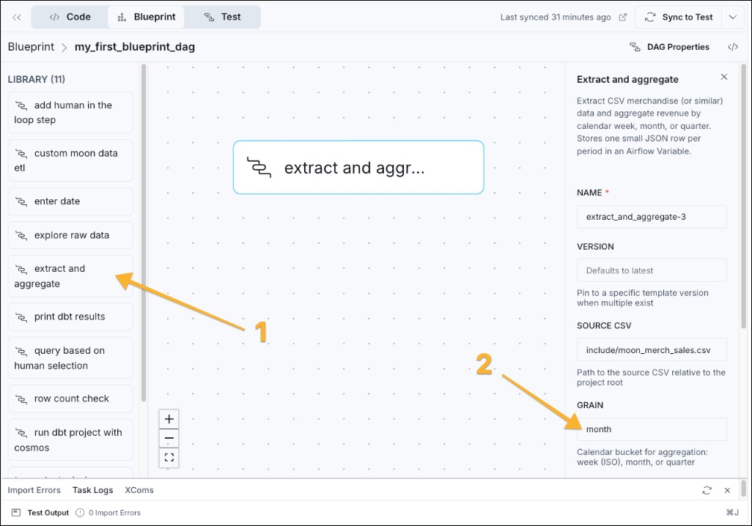This screenshot has height=526, width=752.
Task: Refresh the bottom output panel with the refresh icon
Action: tap(707, 490)
